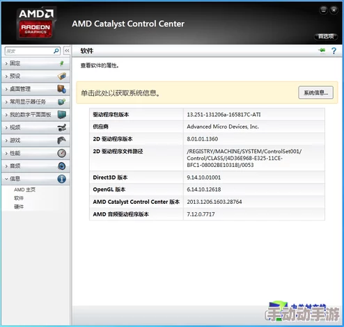The height and width of the screenshot is (327, 344).
Task: Click the OpenGL version 6.14.10.12618
Action: [204, 189]
